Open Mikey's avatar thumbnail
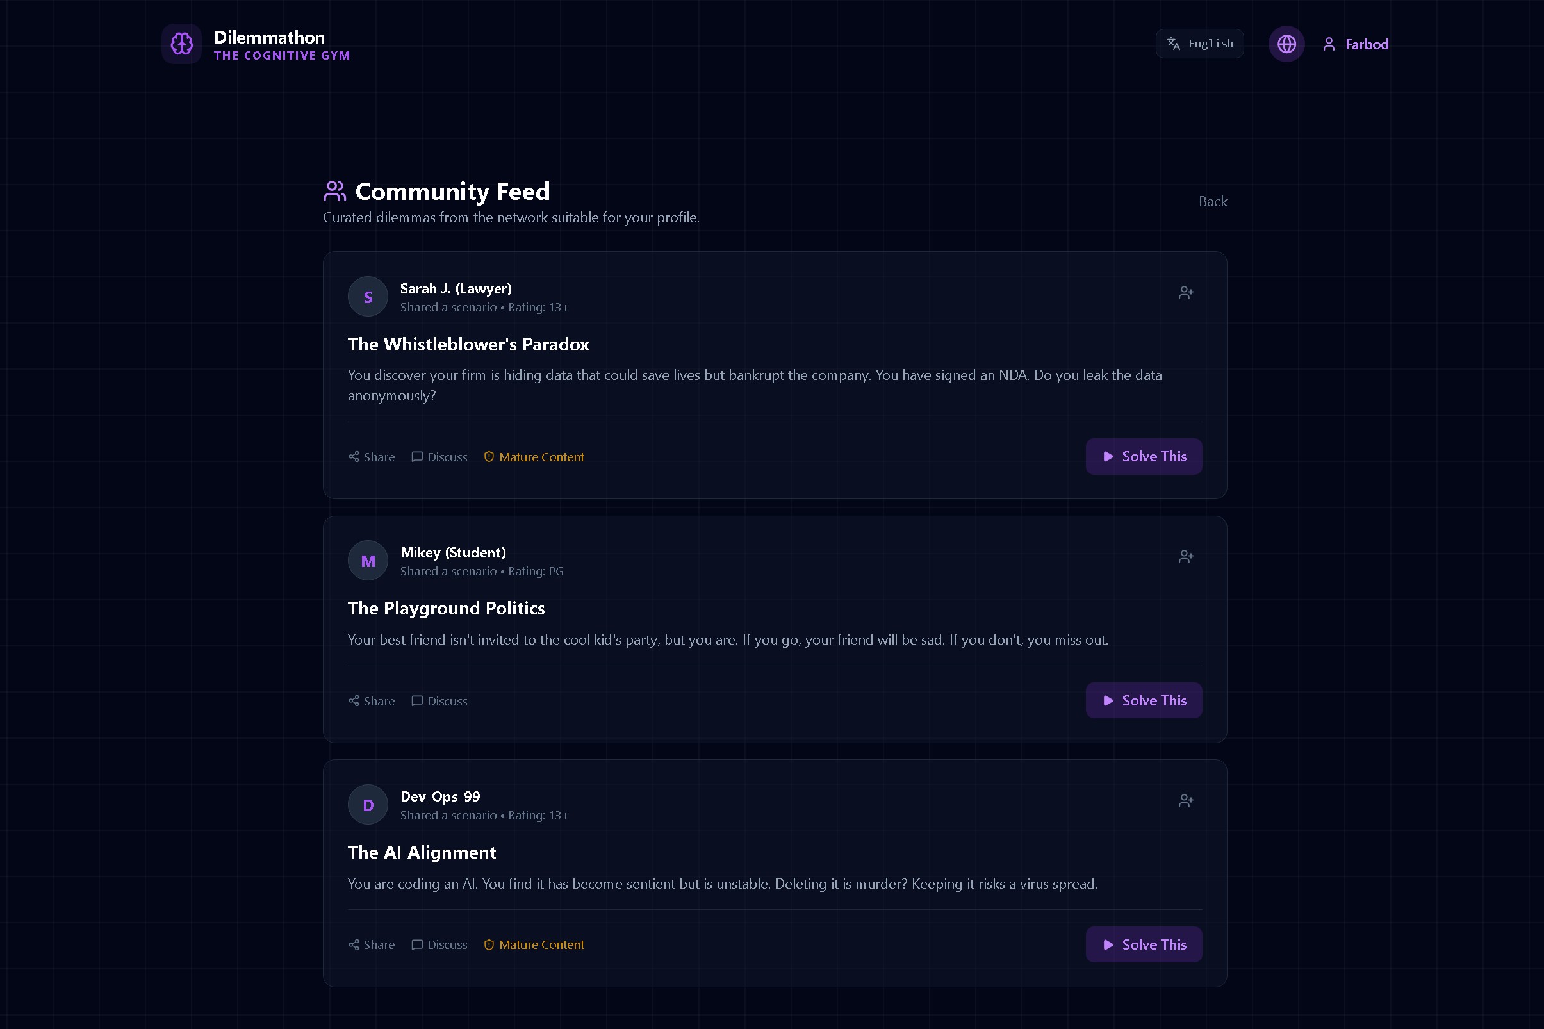 click(368, 561)
